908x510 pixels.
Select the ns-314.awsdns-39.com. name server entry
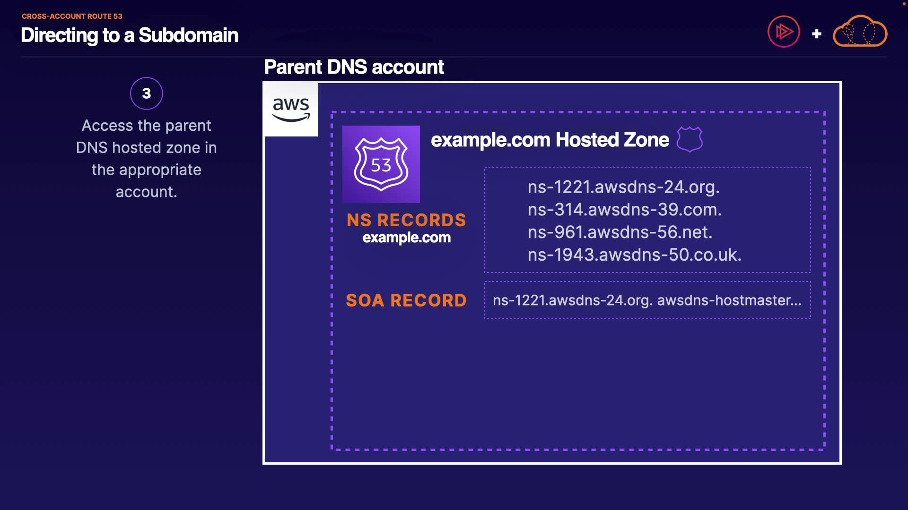624,210
